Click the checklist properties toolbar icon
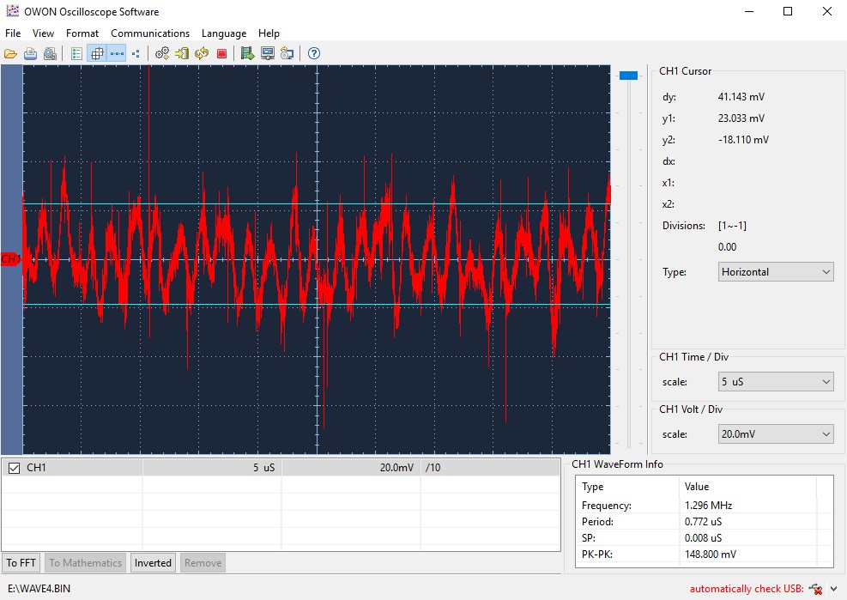This screenshot has width=847, height=600. coord(76,53)
